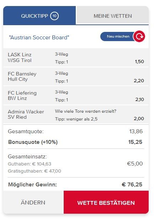Click the €5,00 stake amount
The width and height of the screenshot is (154, 219).
tap(135, 164)
